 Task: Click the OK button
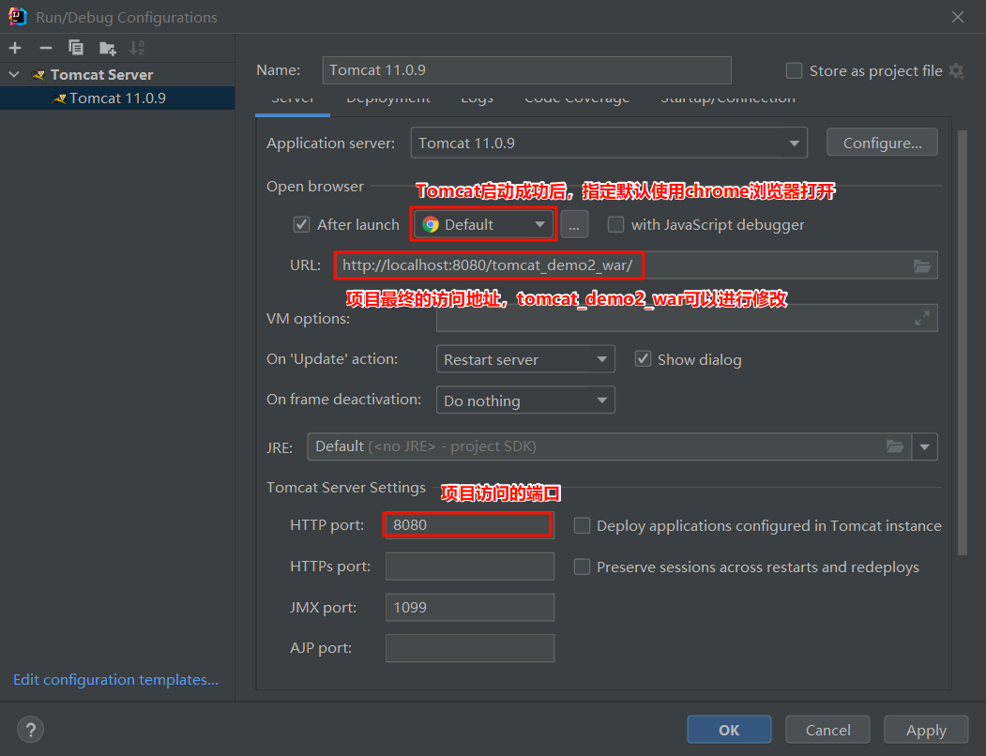pos(729,730)
